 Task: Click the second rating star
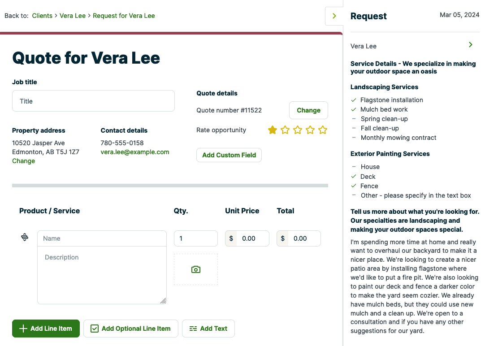point(285,130)
